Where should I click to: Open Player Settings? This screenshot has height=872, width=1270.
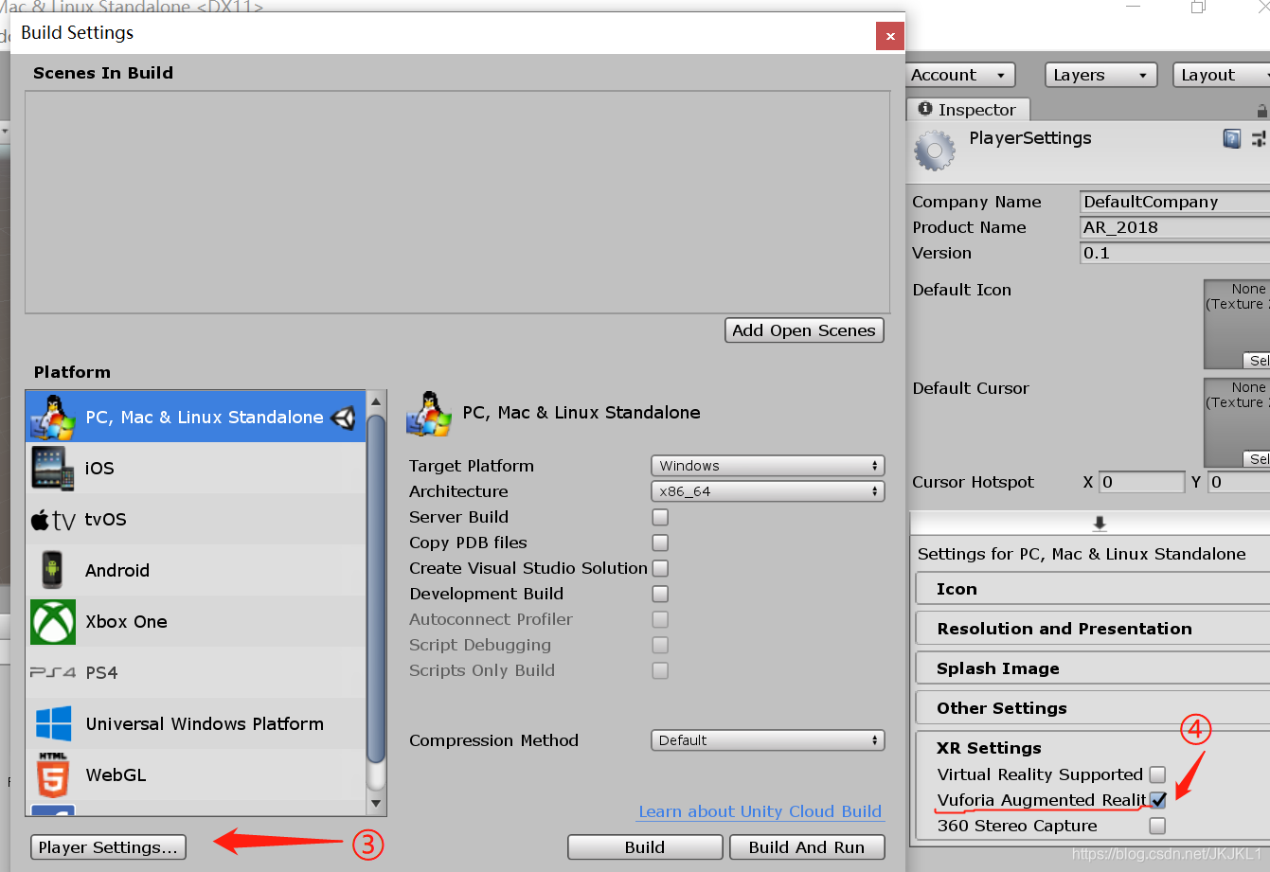tap(108, 847)
